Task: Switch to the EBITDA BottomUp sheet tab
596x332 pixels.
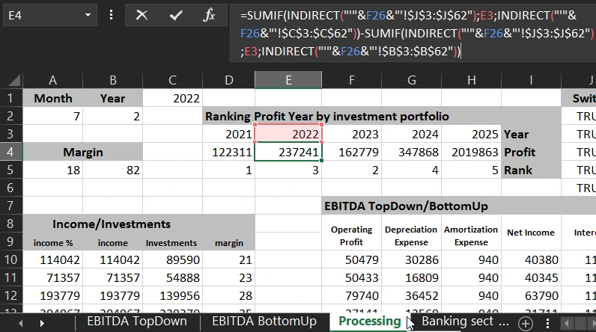Action: (x=264, y=322)
